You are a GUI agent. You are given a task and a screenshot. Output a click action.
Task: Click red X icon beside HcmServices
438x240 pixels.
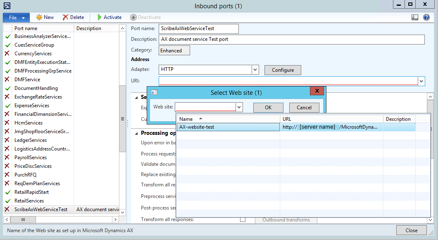pos(7,122)
